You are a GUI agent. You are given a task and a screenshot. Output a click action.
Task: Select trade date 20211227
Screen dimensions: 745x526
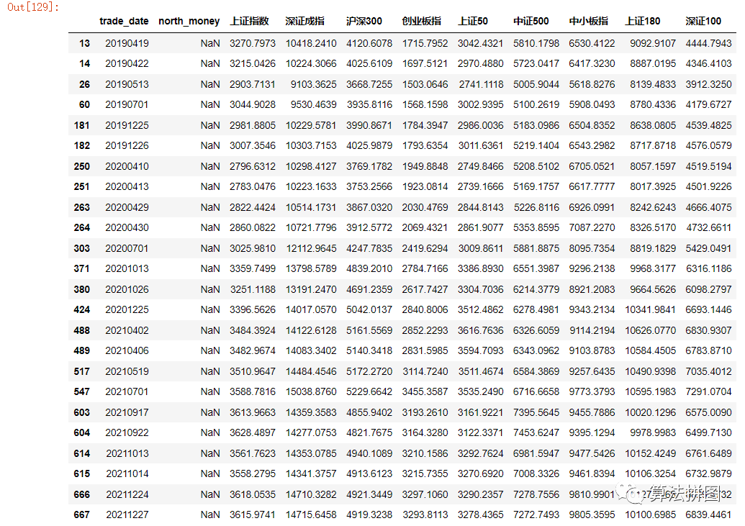coord(127,515)
